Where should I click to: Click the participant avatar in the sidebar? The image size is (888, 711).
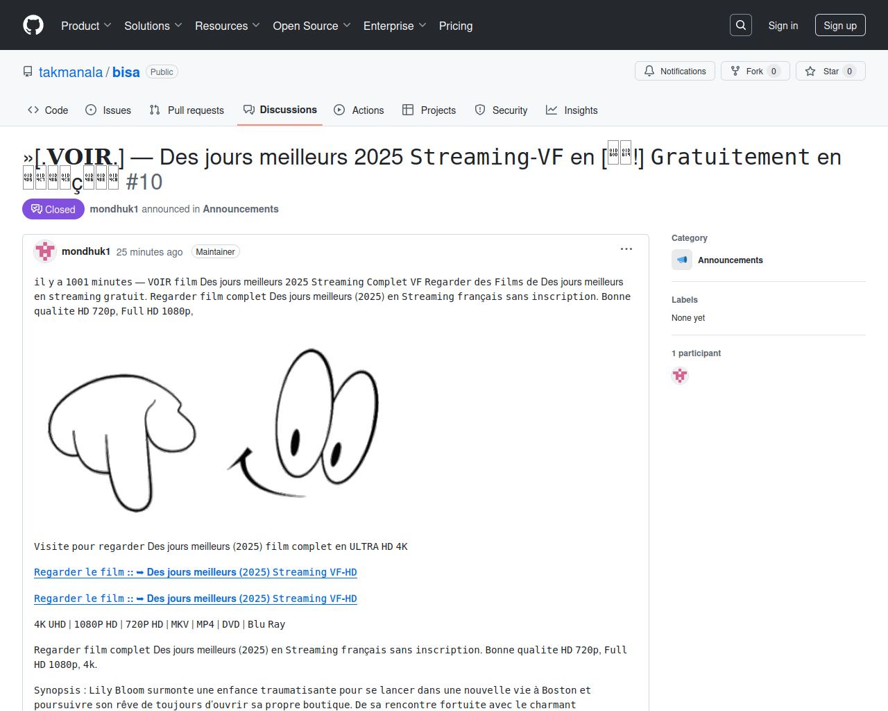pos(680,376)
